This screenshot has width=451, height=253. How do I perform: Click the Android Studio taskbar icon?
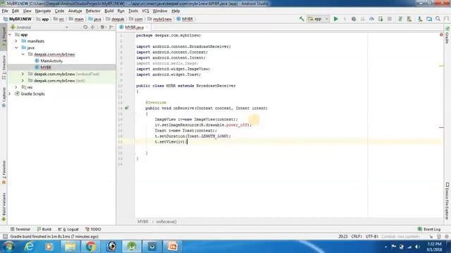(x=132, y=247)
